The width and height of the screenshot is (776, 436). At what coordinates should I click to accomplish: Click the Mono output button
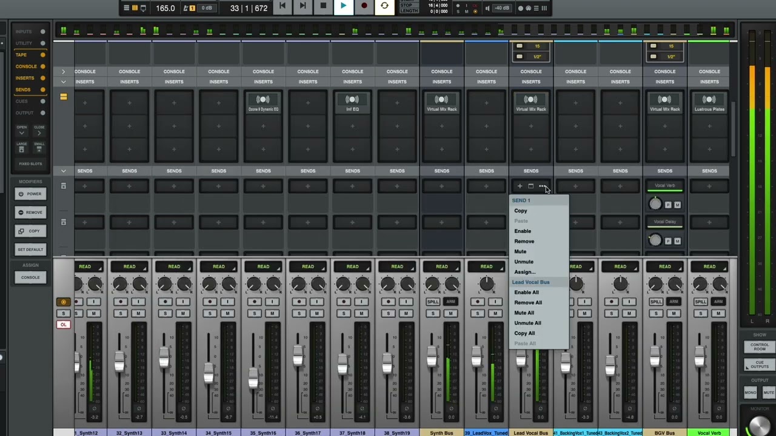[x=751, y=392]
